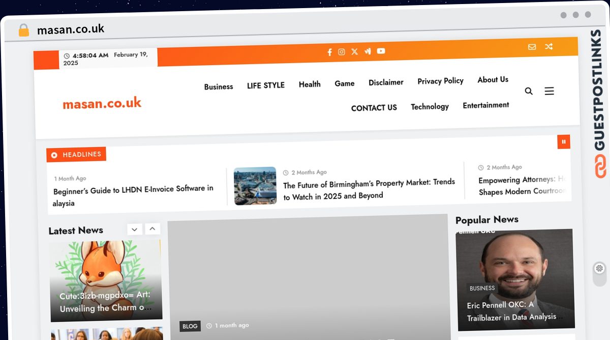Screen dimensions: 610x340
Task: Open the About Us menu item
Action: 493,80
